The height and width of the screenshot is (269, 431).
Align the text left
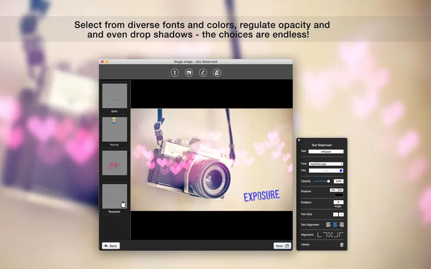329,225
